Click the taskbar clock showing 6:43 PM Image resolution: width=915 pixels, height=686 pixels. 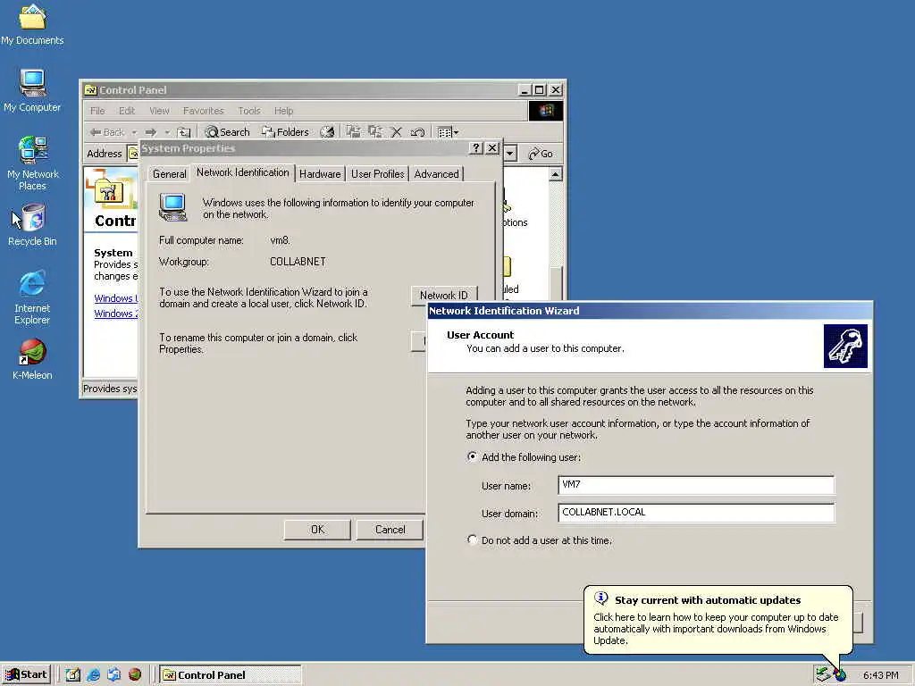tap(880, 675)
